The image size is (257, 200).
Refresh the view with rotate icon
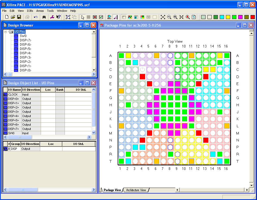pos(194,17)
